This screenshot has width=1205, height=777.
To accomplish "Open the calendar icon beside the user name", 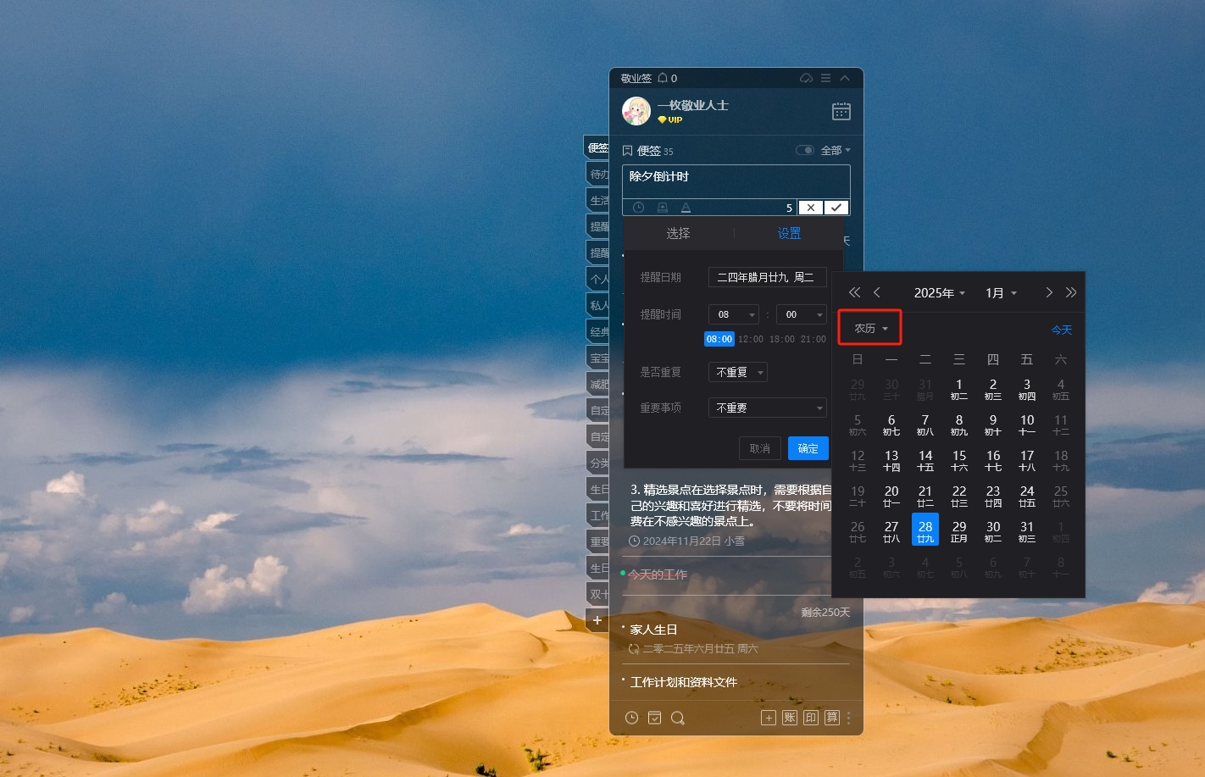I will coord(841,111).
